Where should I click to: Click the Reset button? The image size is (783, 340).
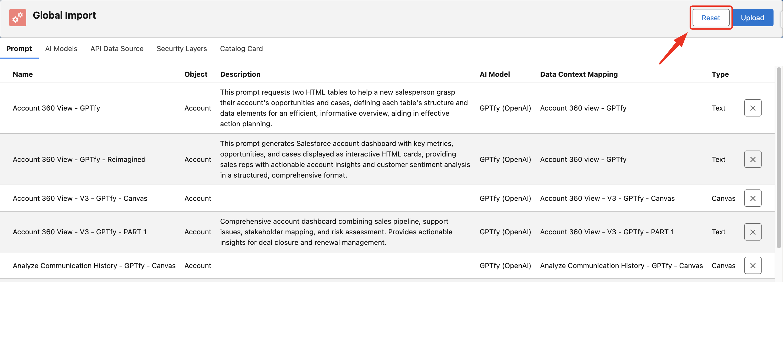tap(710, 18)
